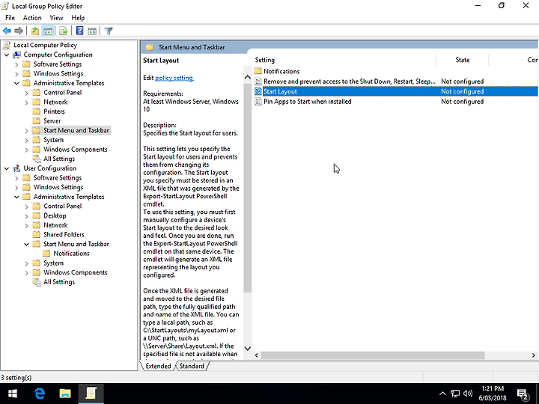Screen dimensions: 539x404
Task: Select Remove and prevent access to Shut Down row
Action: (396, 82)
